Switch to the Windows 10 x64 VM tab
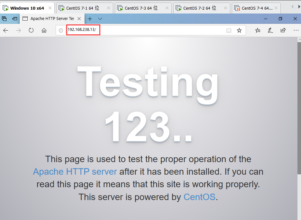The height and width of the screenshot is (220, 301). click(x=27, y=8)
